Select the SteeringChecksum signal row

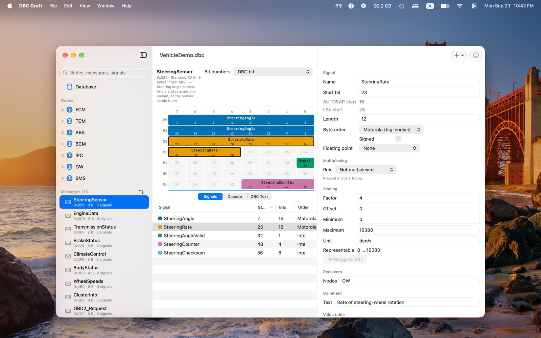coord(235,253)
